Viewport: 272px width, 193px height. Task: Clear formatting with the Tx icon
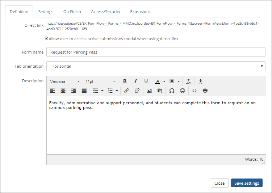188,81
